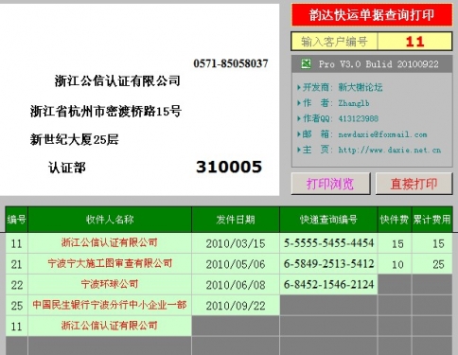The width and height of the screenshot is (458, 355).
Task: Click the arrow bullet before 主页
Action: click(x=299, y=150)
